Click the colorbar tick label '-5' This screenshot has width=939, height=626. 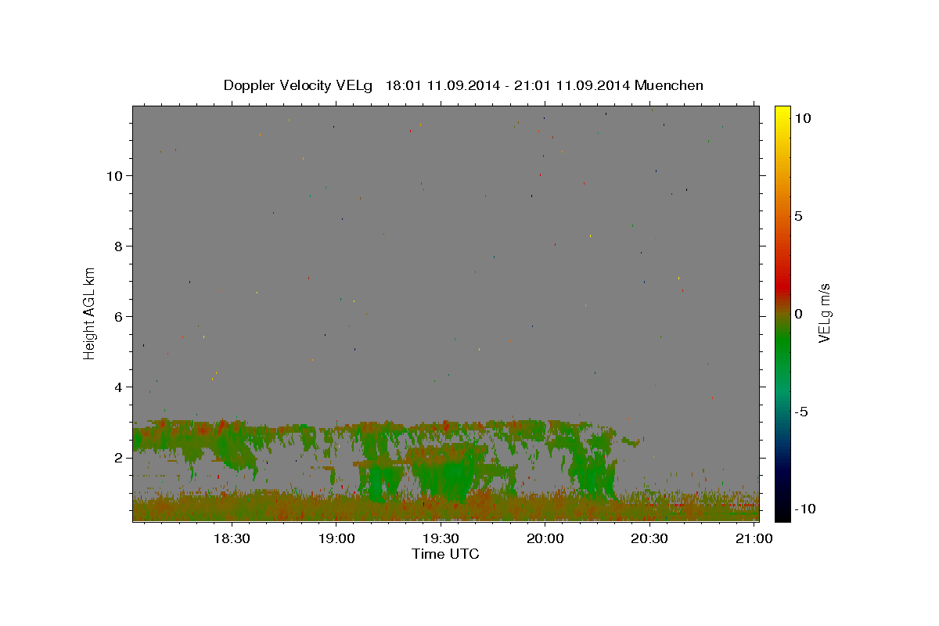(x=801, y=412)
